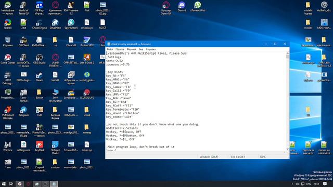Click the 'key_Terminate:="F10"' line in Notepad
The width and height of the screenshot is (333, 187).
[123, 110]
